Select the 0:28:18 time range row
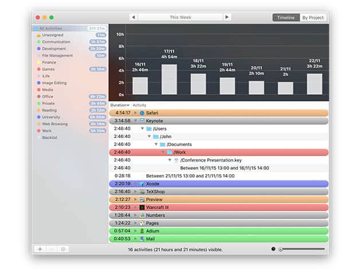This screenshot has height=271, width=361. [x=218, y=176]
